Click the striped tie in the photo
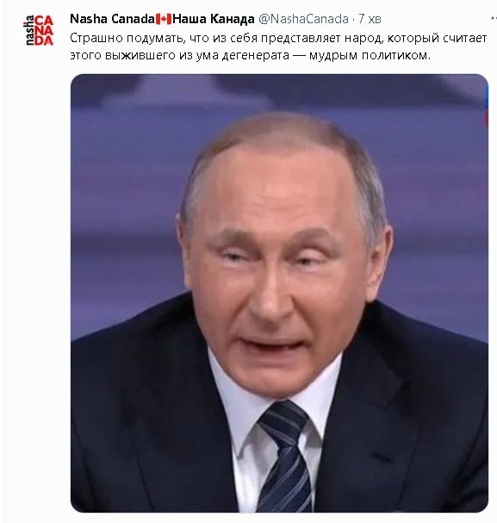Screen dimensions: 497x523 pos(286,457)
